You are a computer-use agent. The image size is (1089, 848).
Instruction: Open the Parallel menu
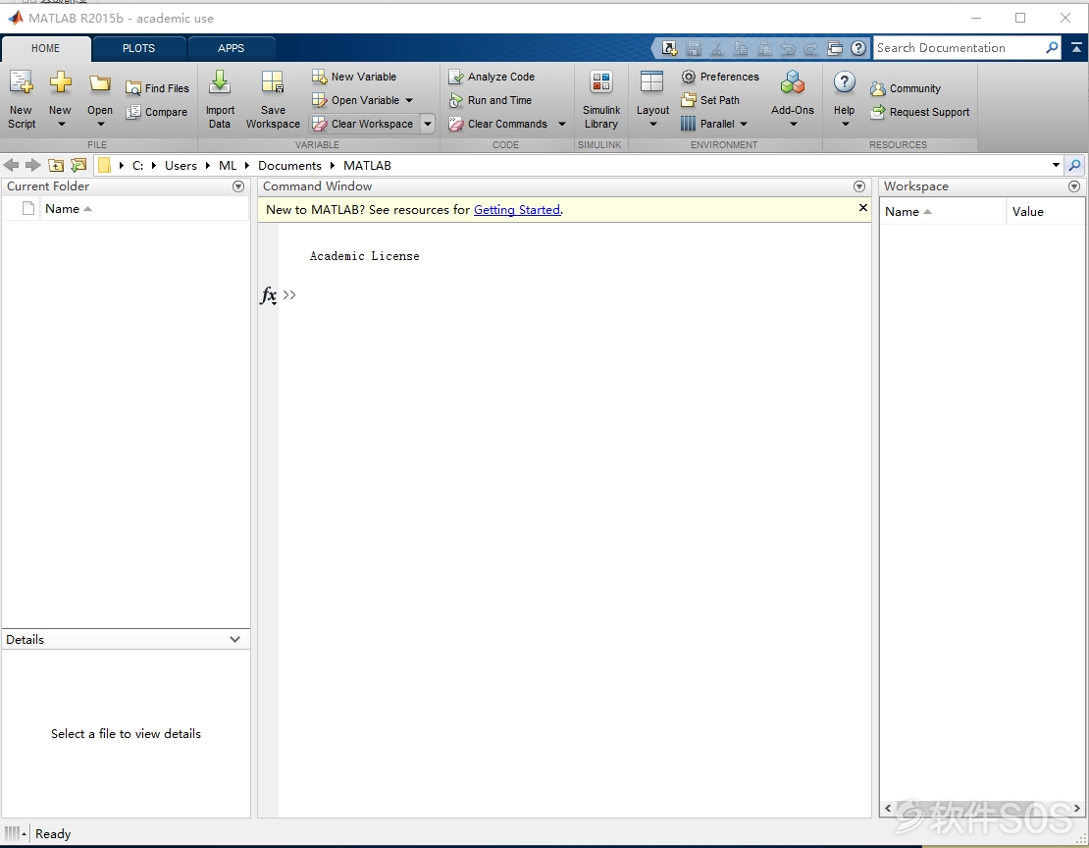coord(714,124)
